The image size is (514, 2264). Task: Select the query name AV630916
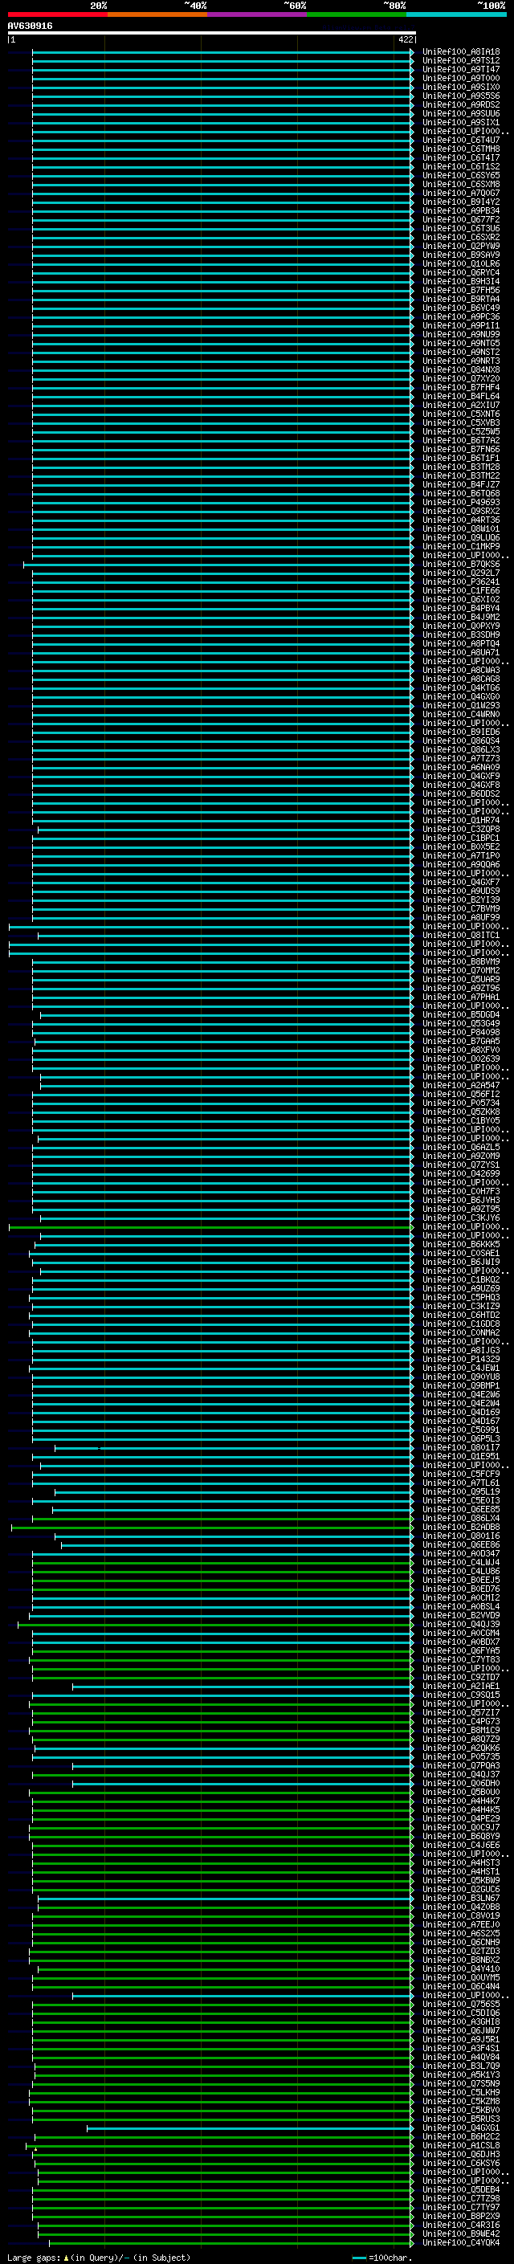coord(30,26)
